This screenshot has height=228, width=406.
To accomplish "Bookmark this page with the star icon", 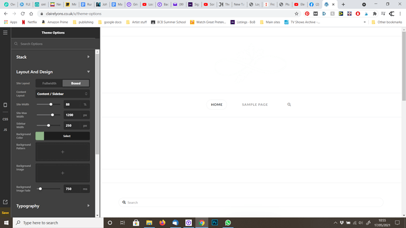I will [297, 14].
